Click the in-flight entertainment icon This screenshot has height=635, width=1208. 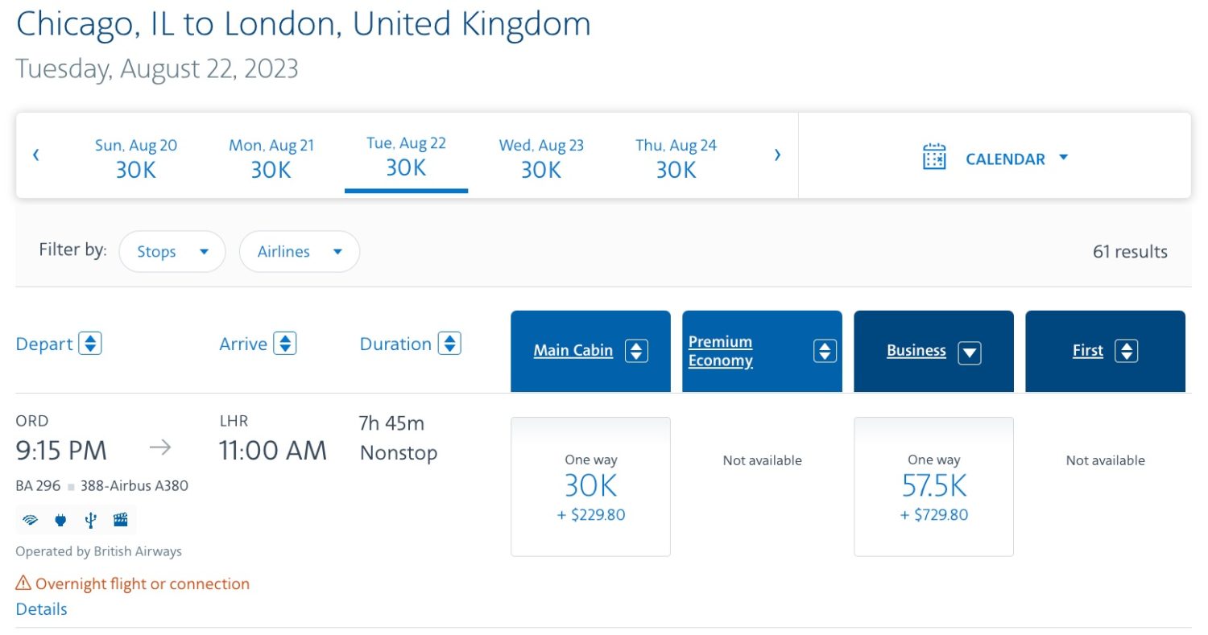(x=120, y=519)
